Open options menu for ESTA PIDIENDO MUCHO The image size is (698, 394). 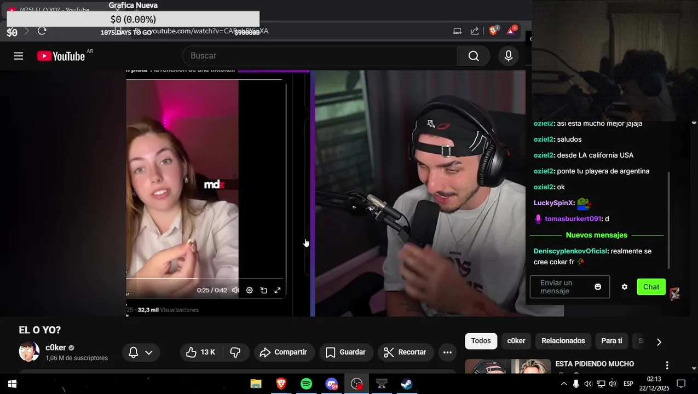coord(667,365)
